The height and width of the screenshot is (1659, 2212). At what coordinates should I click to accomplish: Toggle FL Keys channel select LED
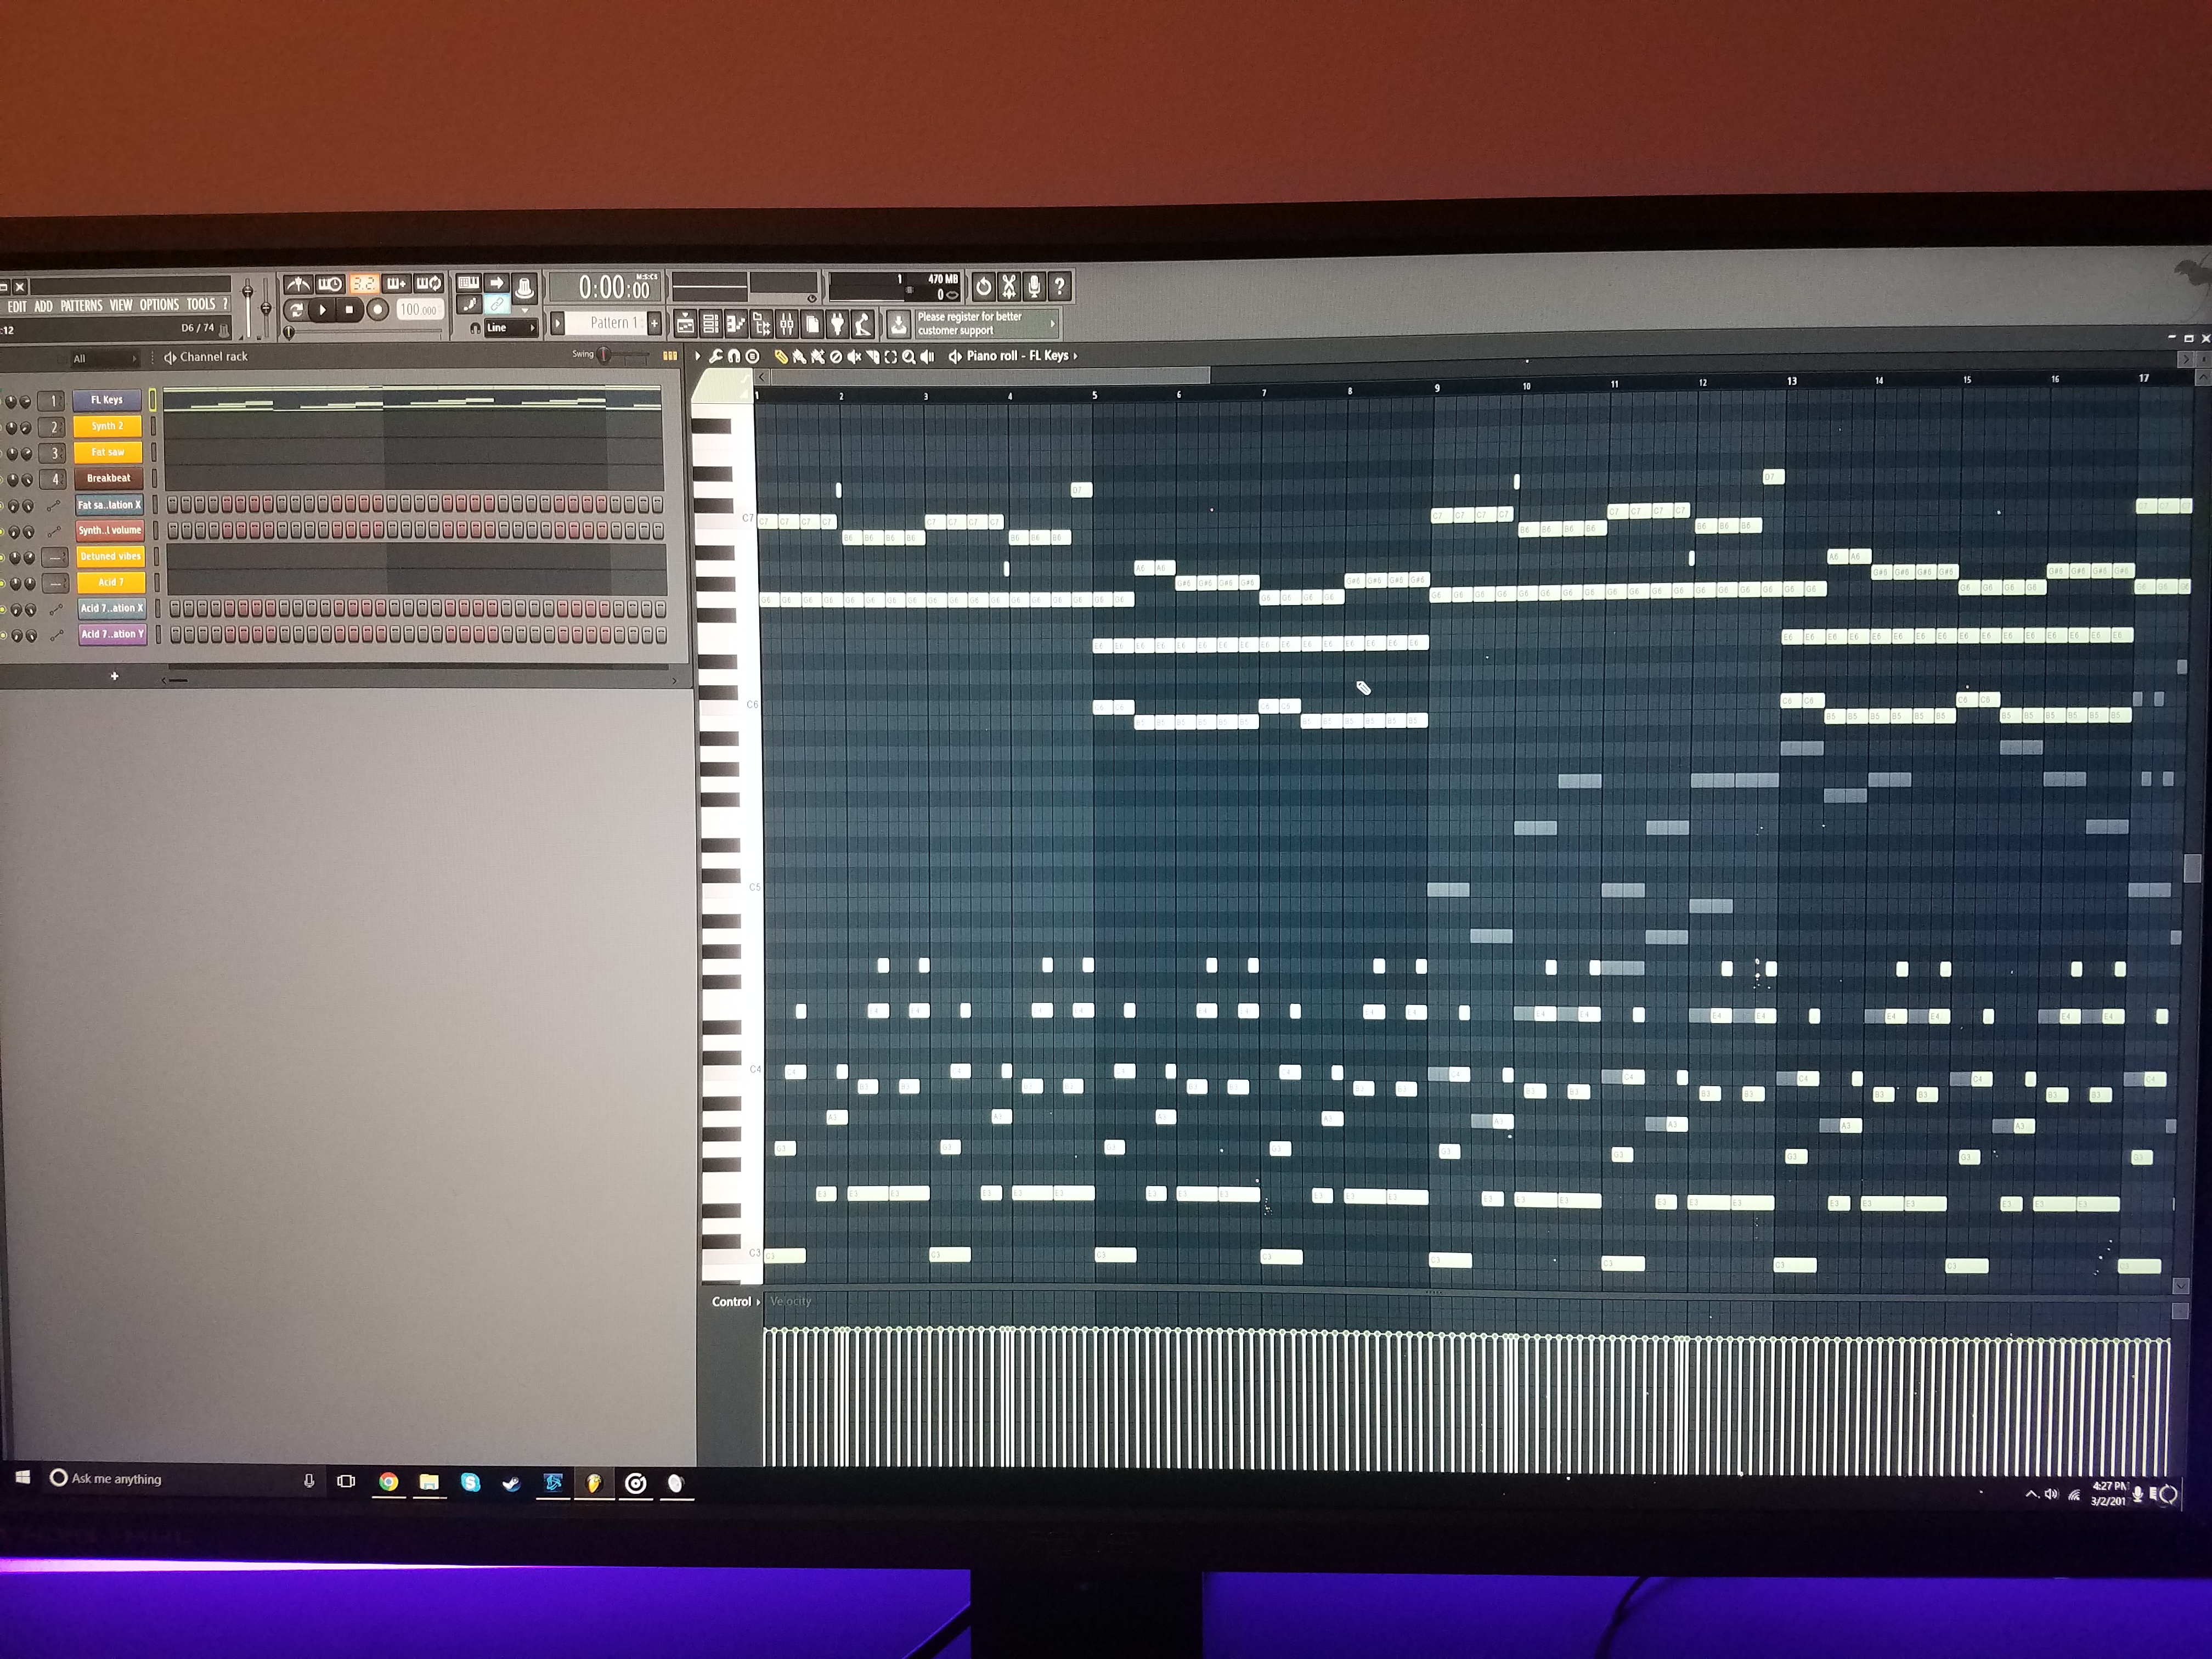(x=153, y=400)
